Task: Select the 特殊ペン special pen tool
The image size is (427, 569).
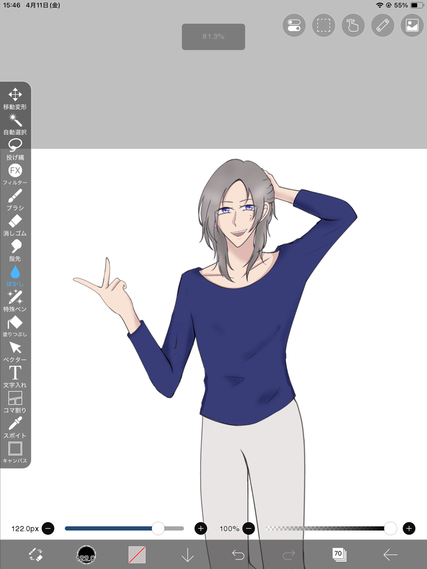Action: click(x=15, y=301)
